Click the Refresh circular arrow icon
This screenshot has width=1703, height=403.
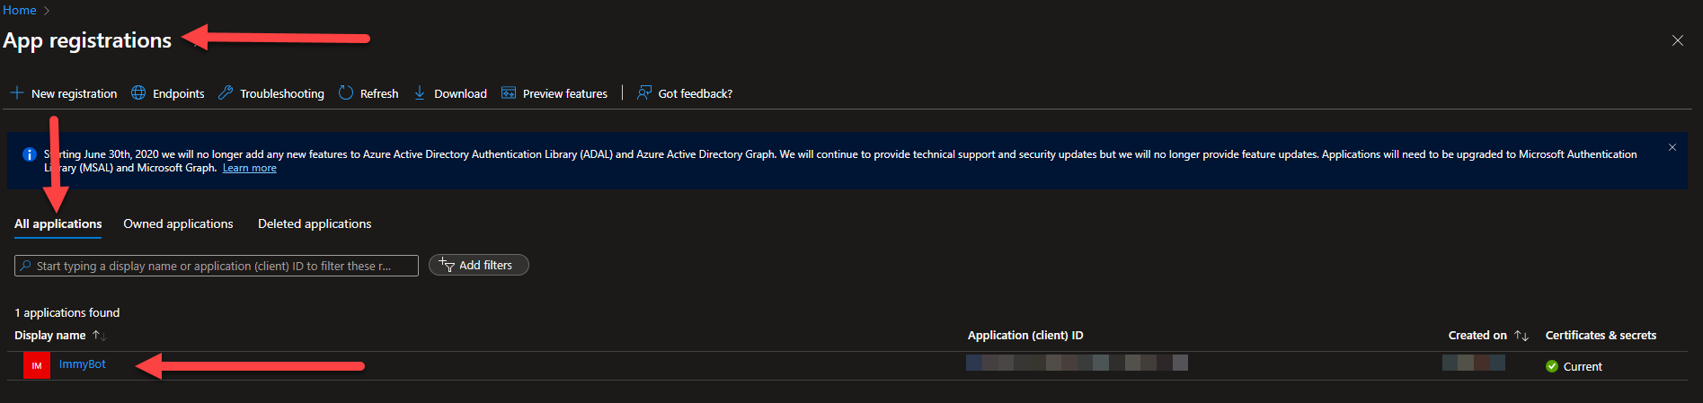(346, 93)
